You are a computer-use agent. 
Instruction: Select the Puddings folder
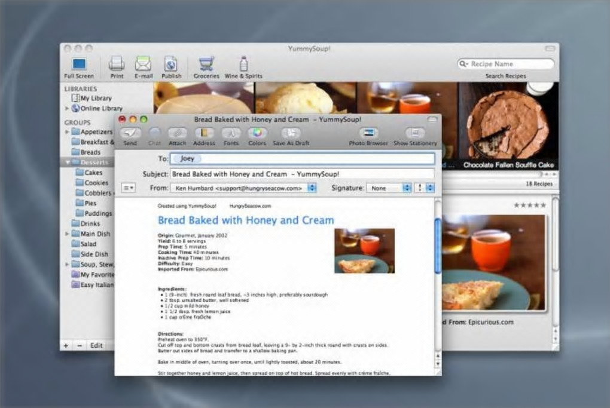[x=94, y=213]
